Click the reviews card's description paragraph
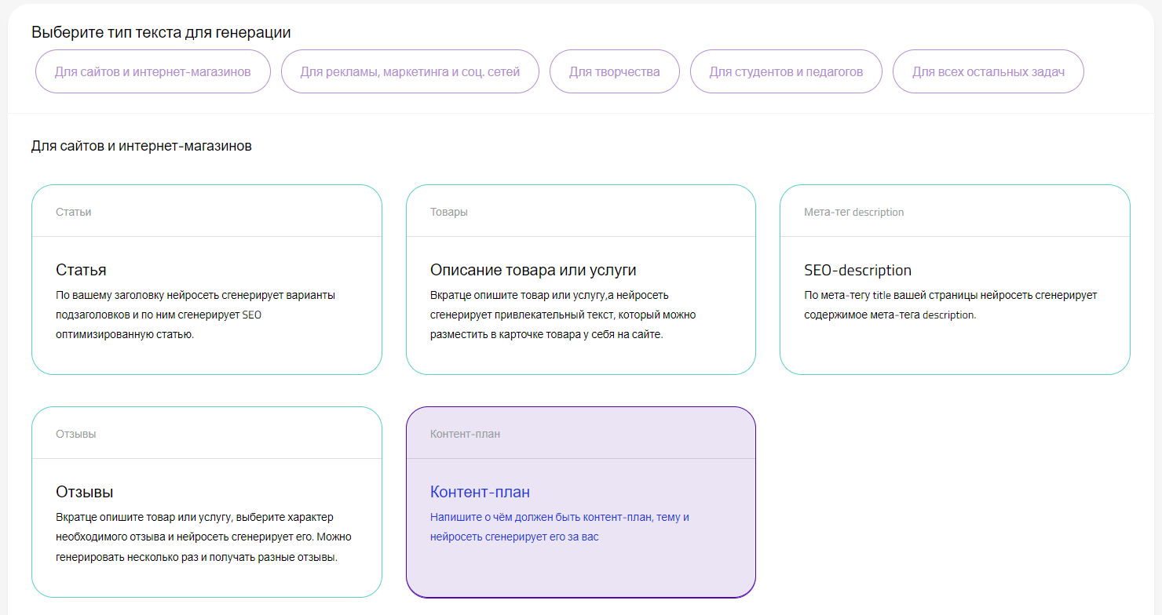This screenshot has height=615, width=1162. click(x=203, y=537)
